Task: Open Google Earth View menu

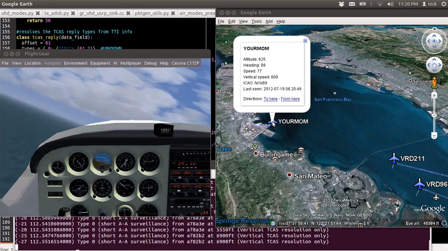Action: 243,21
